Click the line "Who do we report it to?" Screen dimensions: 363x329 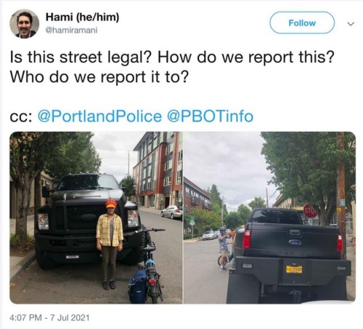99,77
